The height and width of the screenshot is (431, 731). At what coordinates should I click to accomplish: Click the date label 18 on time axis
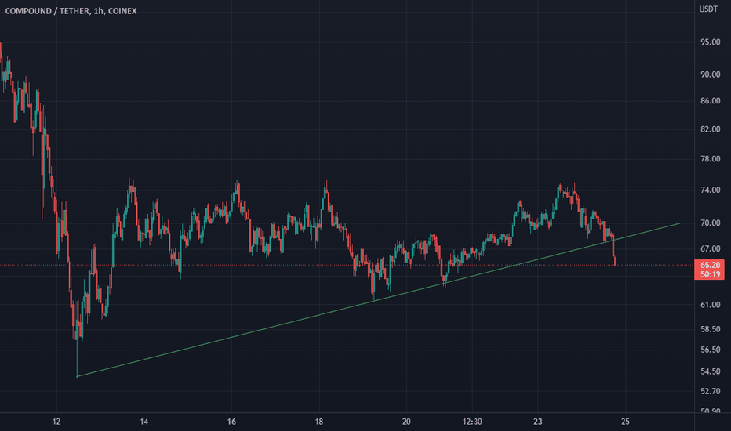[x=319, y=422]
